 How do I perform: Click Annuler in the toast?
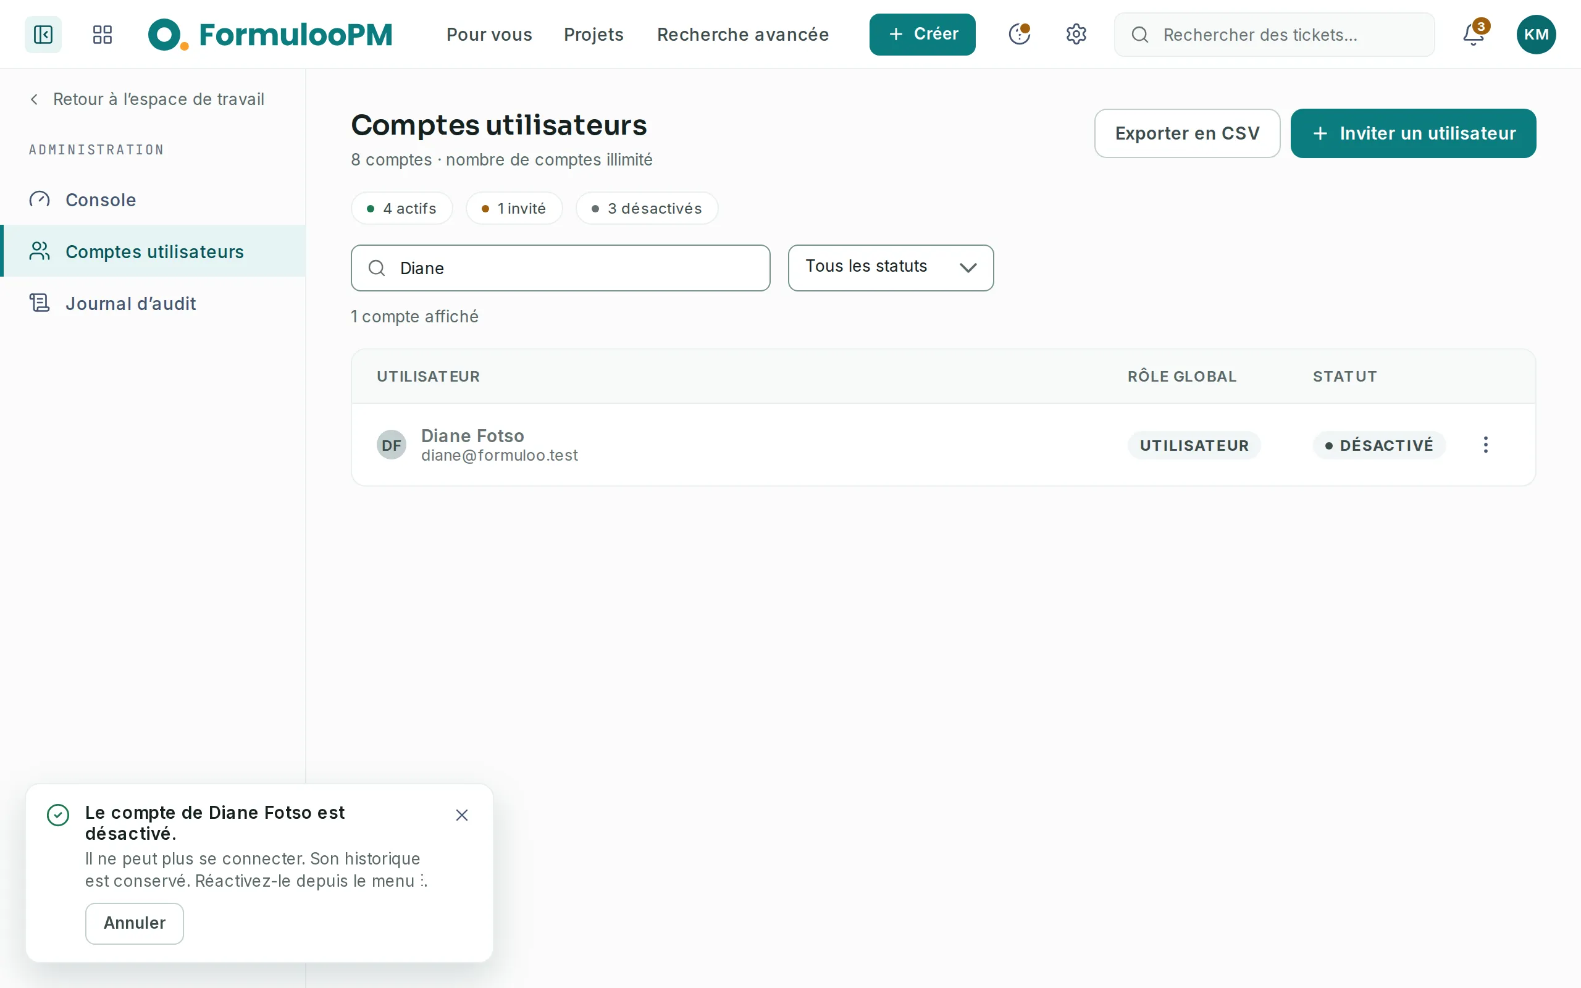(x=135, y=923)
